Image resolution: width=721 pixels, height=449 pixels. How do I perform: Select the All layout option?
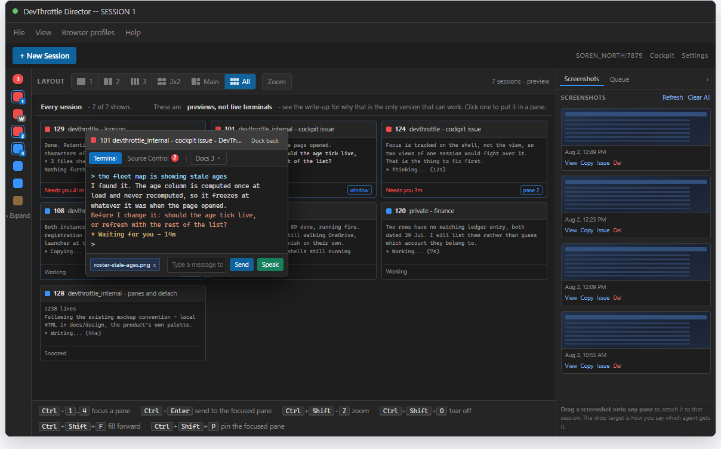point(240,81)
